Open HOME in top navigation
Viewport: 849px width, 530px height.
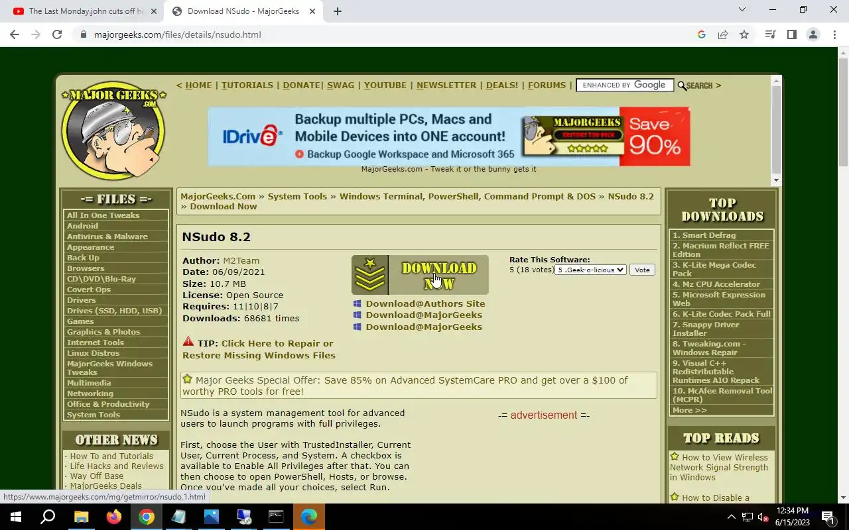click(x=198, y=85)
